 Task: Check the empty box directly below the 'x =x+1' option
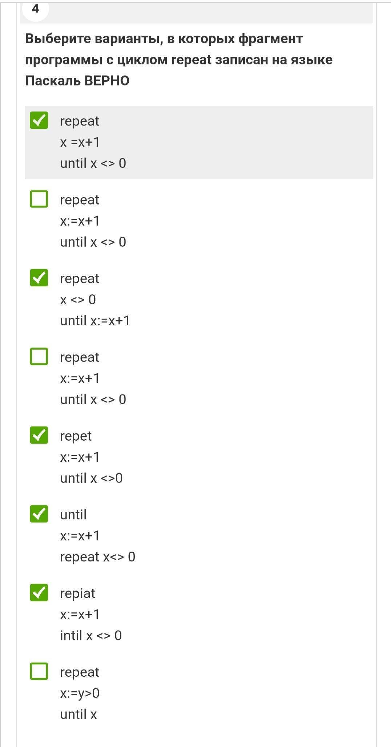39,199
